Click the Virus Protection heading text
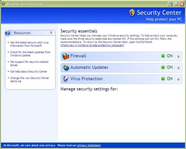The height and width of the screenshot is (149, 186). [86, 79]
